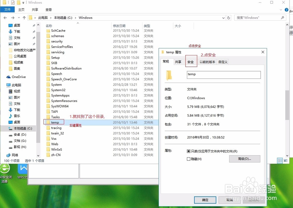Image resolution: width=293 pixels, height=208 pixels.
Task: Click the folder name field containing temp
Action: pyautogui.click(x=224, y=75)
